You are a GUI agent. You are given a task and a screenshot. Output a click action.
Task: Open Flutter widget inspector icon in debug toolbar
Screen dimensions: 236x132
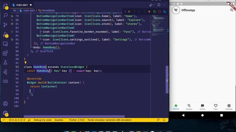[165, 12]
